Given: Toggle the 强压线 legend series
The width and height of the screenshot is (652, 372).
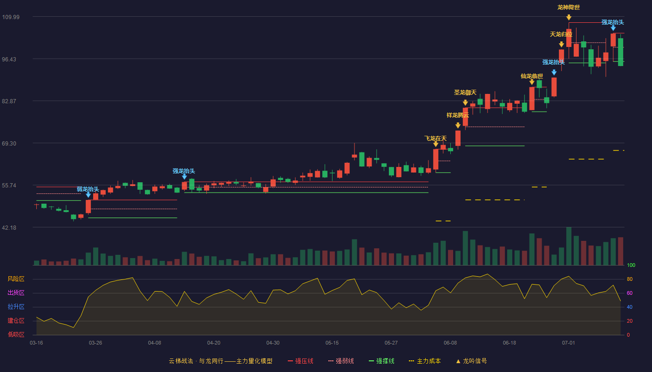Looking at the screenshot, I should 300,361.
